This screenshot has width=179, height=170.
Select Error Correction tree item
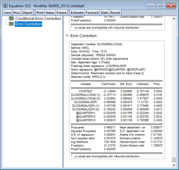point(28,24)
